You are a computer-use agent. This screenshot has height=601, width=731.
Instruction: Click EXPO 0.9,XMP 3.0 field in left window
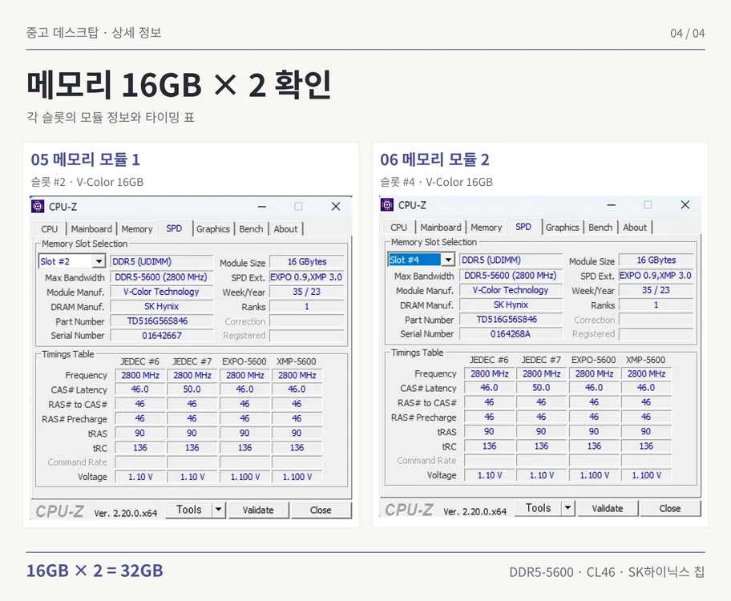[x=307, y=277]
